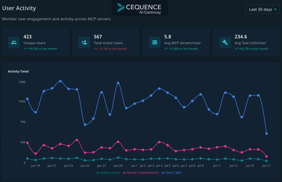Click the Jun 19 x-axis label
This screenshot has width=282, height=182.
pos(36,166)
